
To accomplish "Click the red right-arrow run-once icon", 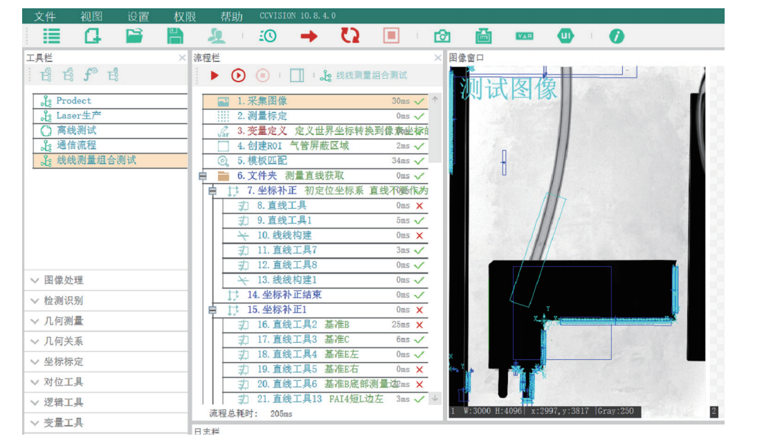I will 309,36.
